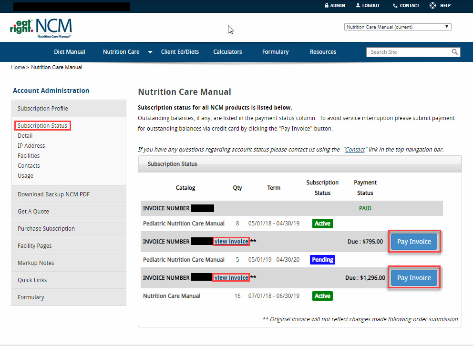Open Contacts in sidebar

(x=29, y=165)
